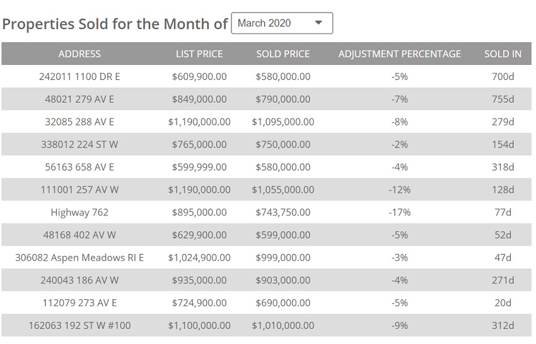Click the 48168 402 AV W address
This screenshot has width=536, height=344.
(x=79, y=235)
